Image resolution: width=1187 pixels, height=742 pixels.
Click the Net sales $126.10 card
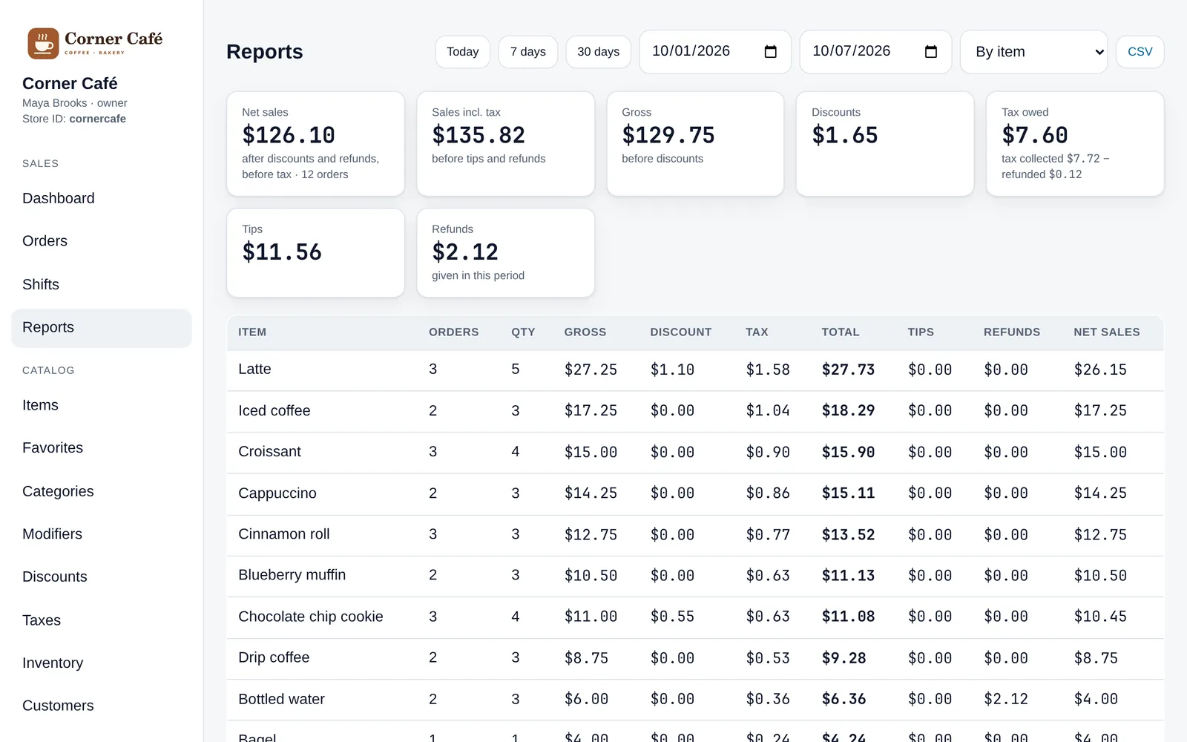tap(315, 144)
